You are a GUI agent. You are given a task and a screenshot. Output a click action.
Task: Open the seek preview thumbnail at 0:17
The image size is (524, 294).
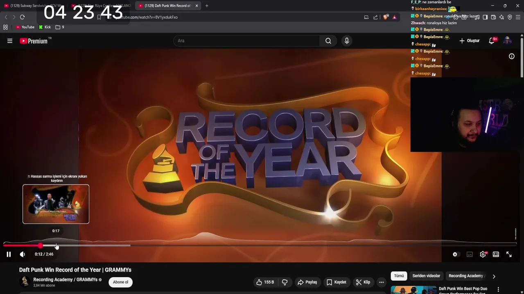click(x=56, y=204)
